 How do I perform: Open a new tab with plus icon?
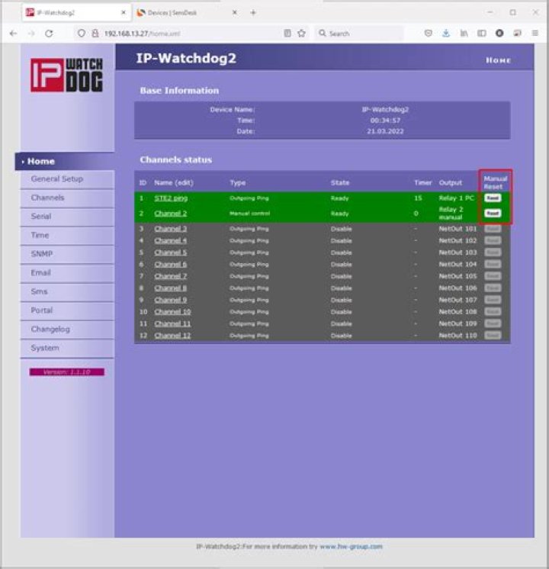coord(253,13)
